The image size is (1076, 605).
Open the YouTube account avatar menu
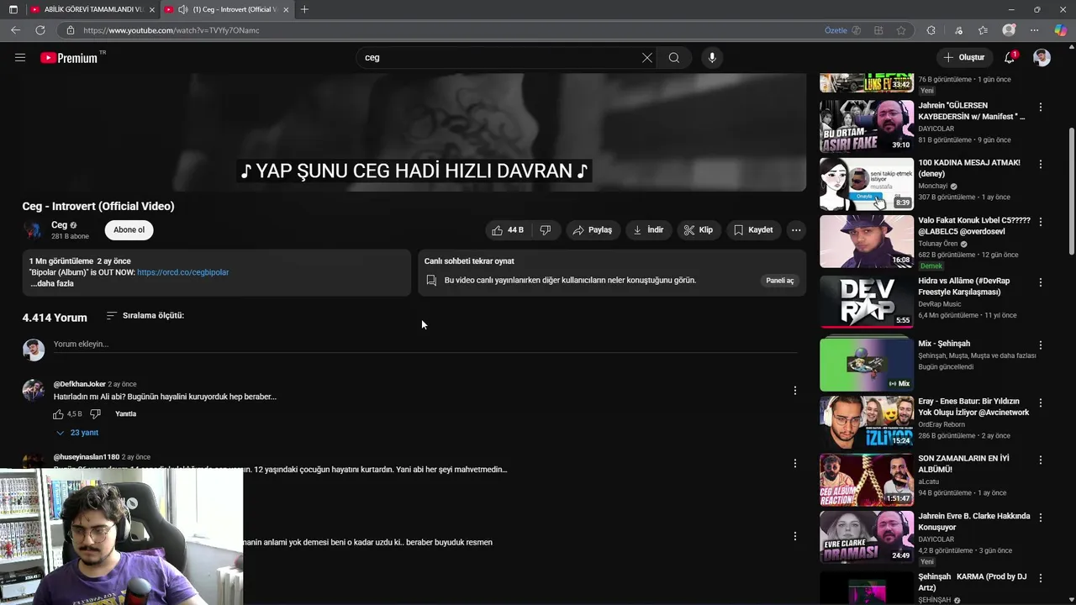(x=1042, y=57)
